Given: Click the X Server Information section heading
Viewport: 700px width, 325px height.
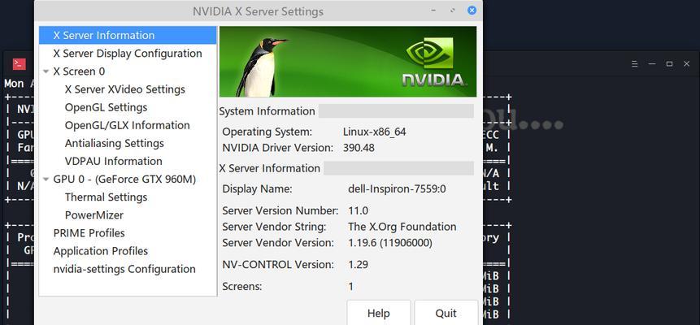Looking at the screenshot, I should pos(270,168).
